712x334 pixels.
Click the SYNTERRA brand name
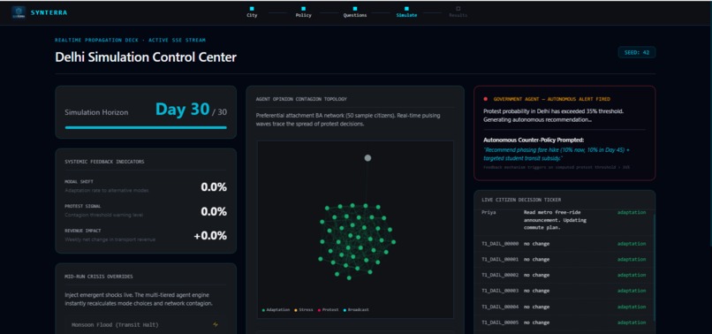click(x=49, y=12)
